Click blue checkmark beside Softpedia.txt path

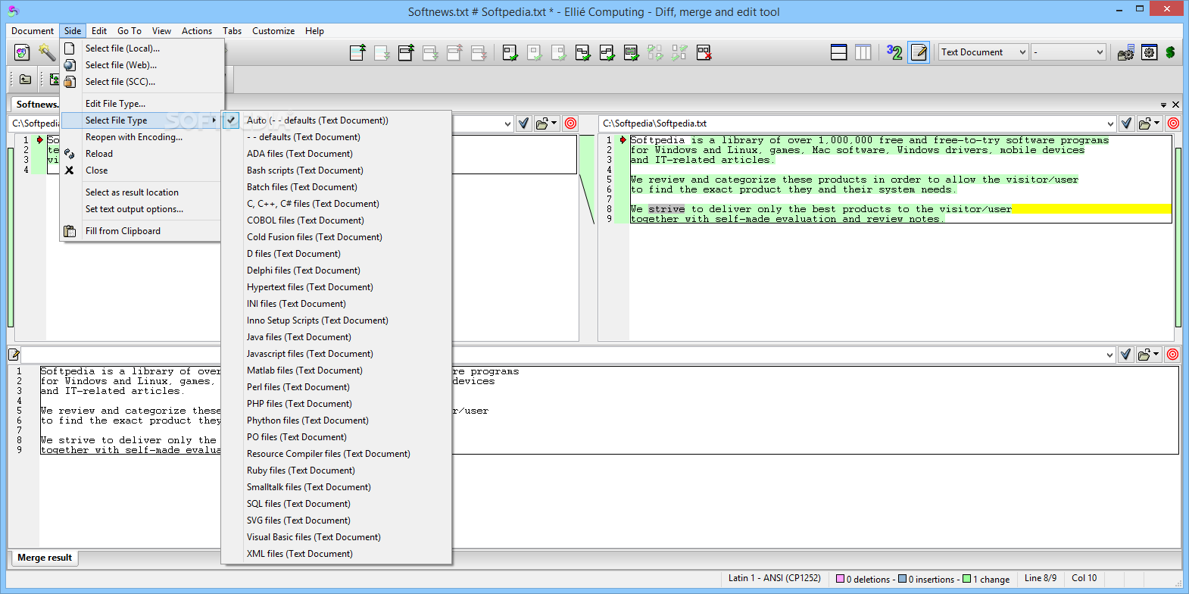click(x=1126, y=123)
